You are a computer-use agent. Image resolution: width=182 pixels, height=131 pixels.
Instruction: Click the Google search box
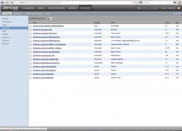158,3
